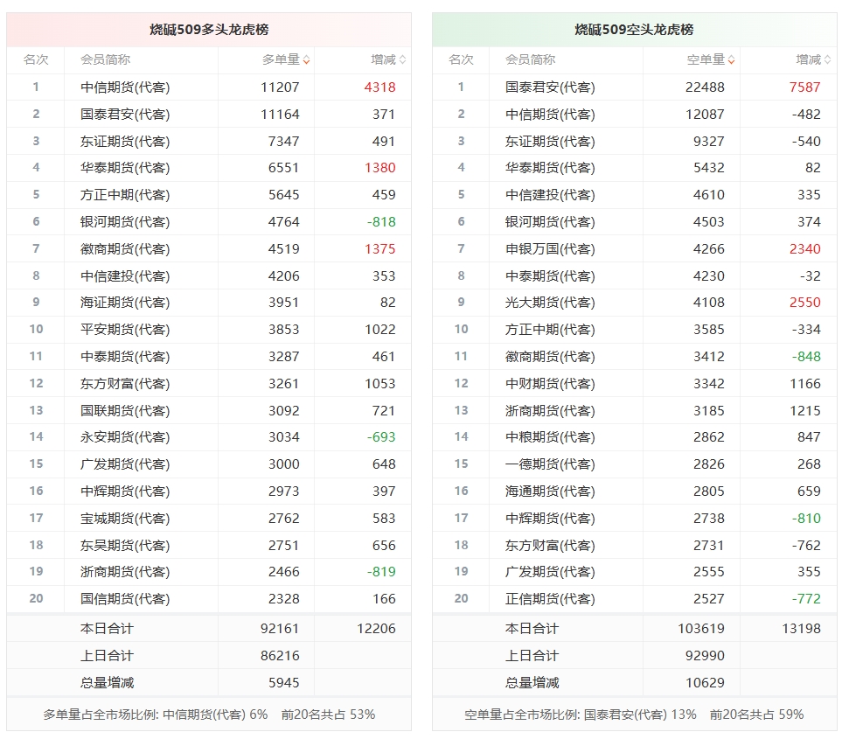Viewport: 849px width, 739px height.
Task: Click the 会员简称 header in the short table
Action: click(531, 59)
